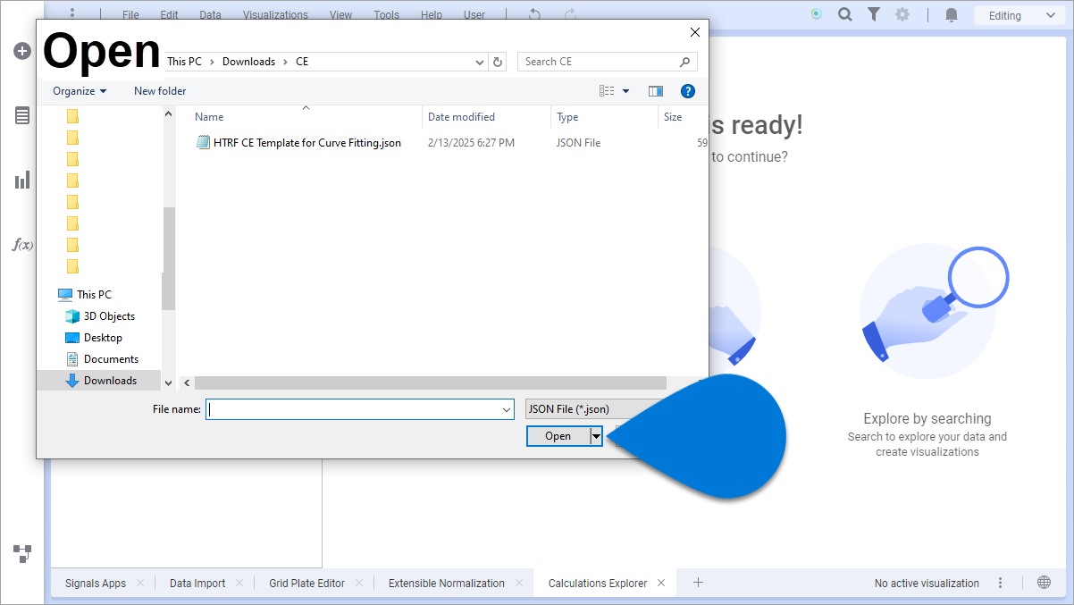Image resolution: width=1074 pixels, height=605 pixels.
Task: Open the Data in analysis panel icon
Action: (x=22, y=115)
